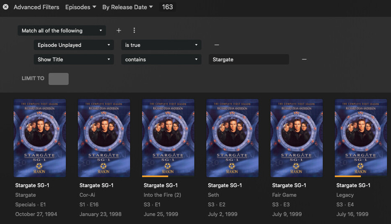
Task: Click the 'Into the Fire (2)' episode name
Action: tap(162, 195)
